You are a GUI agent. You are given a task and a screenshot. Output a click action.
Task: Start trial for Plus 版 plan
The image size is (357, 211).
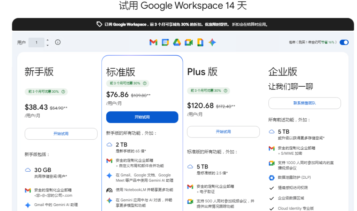click(x=223, y=132)
